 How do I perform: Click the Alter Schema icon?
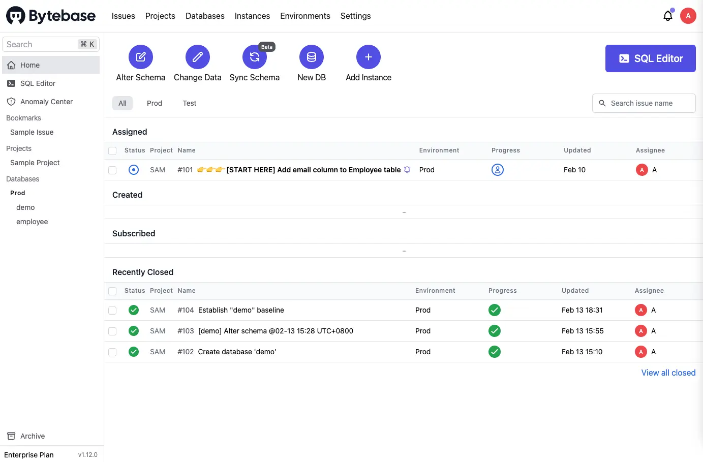tap(141, 57)
